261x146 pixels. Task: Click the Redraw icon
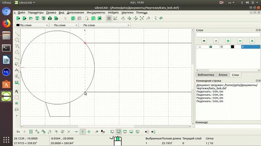click(x=123, y=18)
